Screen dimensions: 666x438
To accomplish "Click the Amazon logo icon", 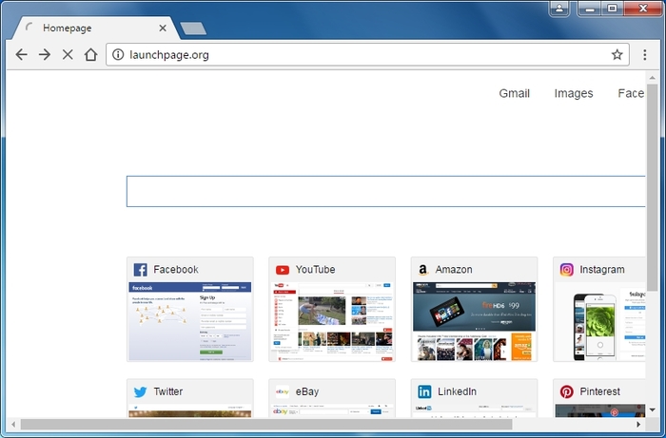I will [x=422, y=270].
